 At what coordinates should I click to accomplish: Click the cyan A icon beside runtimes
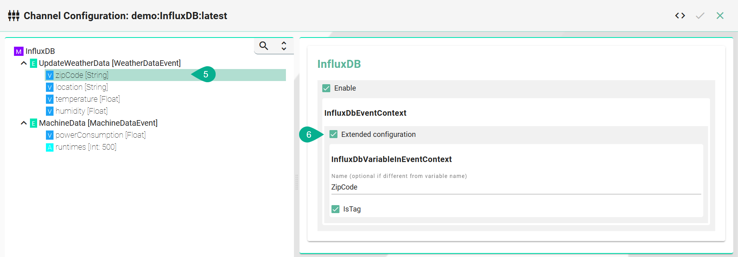coord(50,147)
